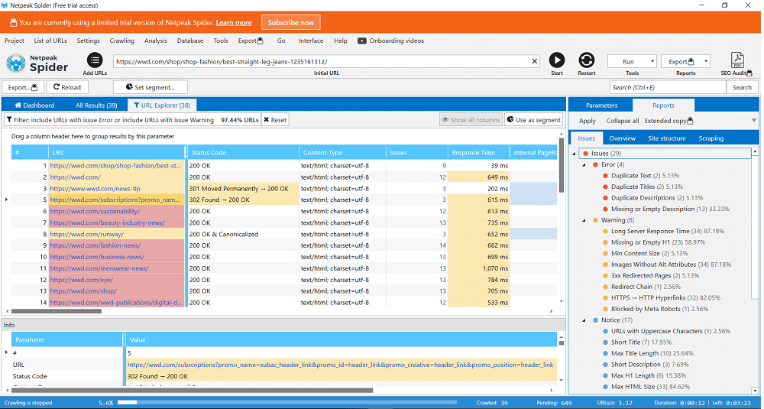Open the Crawling menu
This screenshot has width=764, height=409.
(x=121, y=41)
